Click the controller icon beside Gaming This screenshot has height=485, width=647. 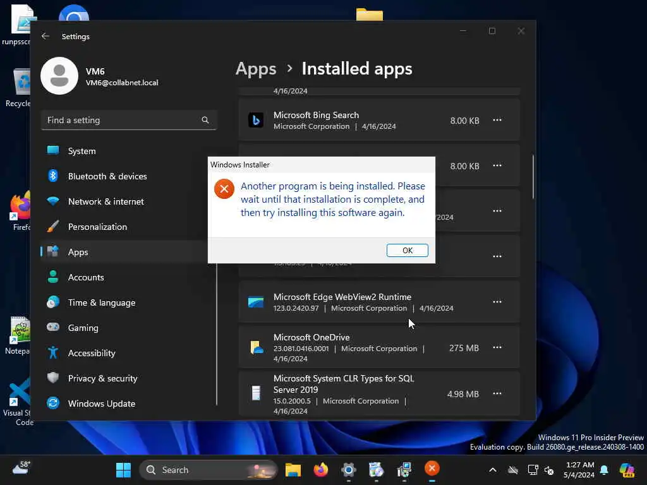pyautogui.click(x=53, y=327)
